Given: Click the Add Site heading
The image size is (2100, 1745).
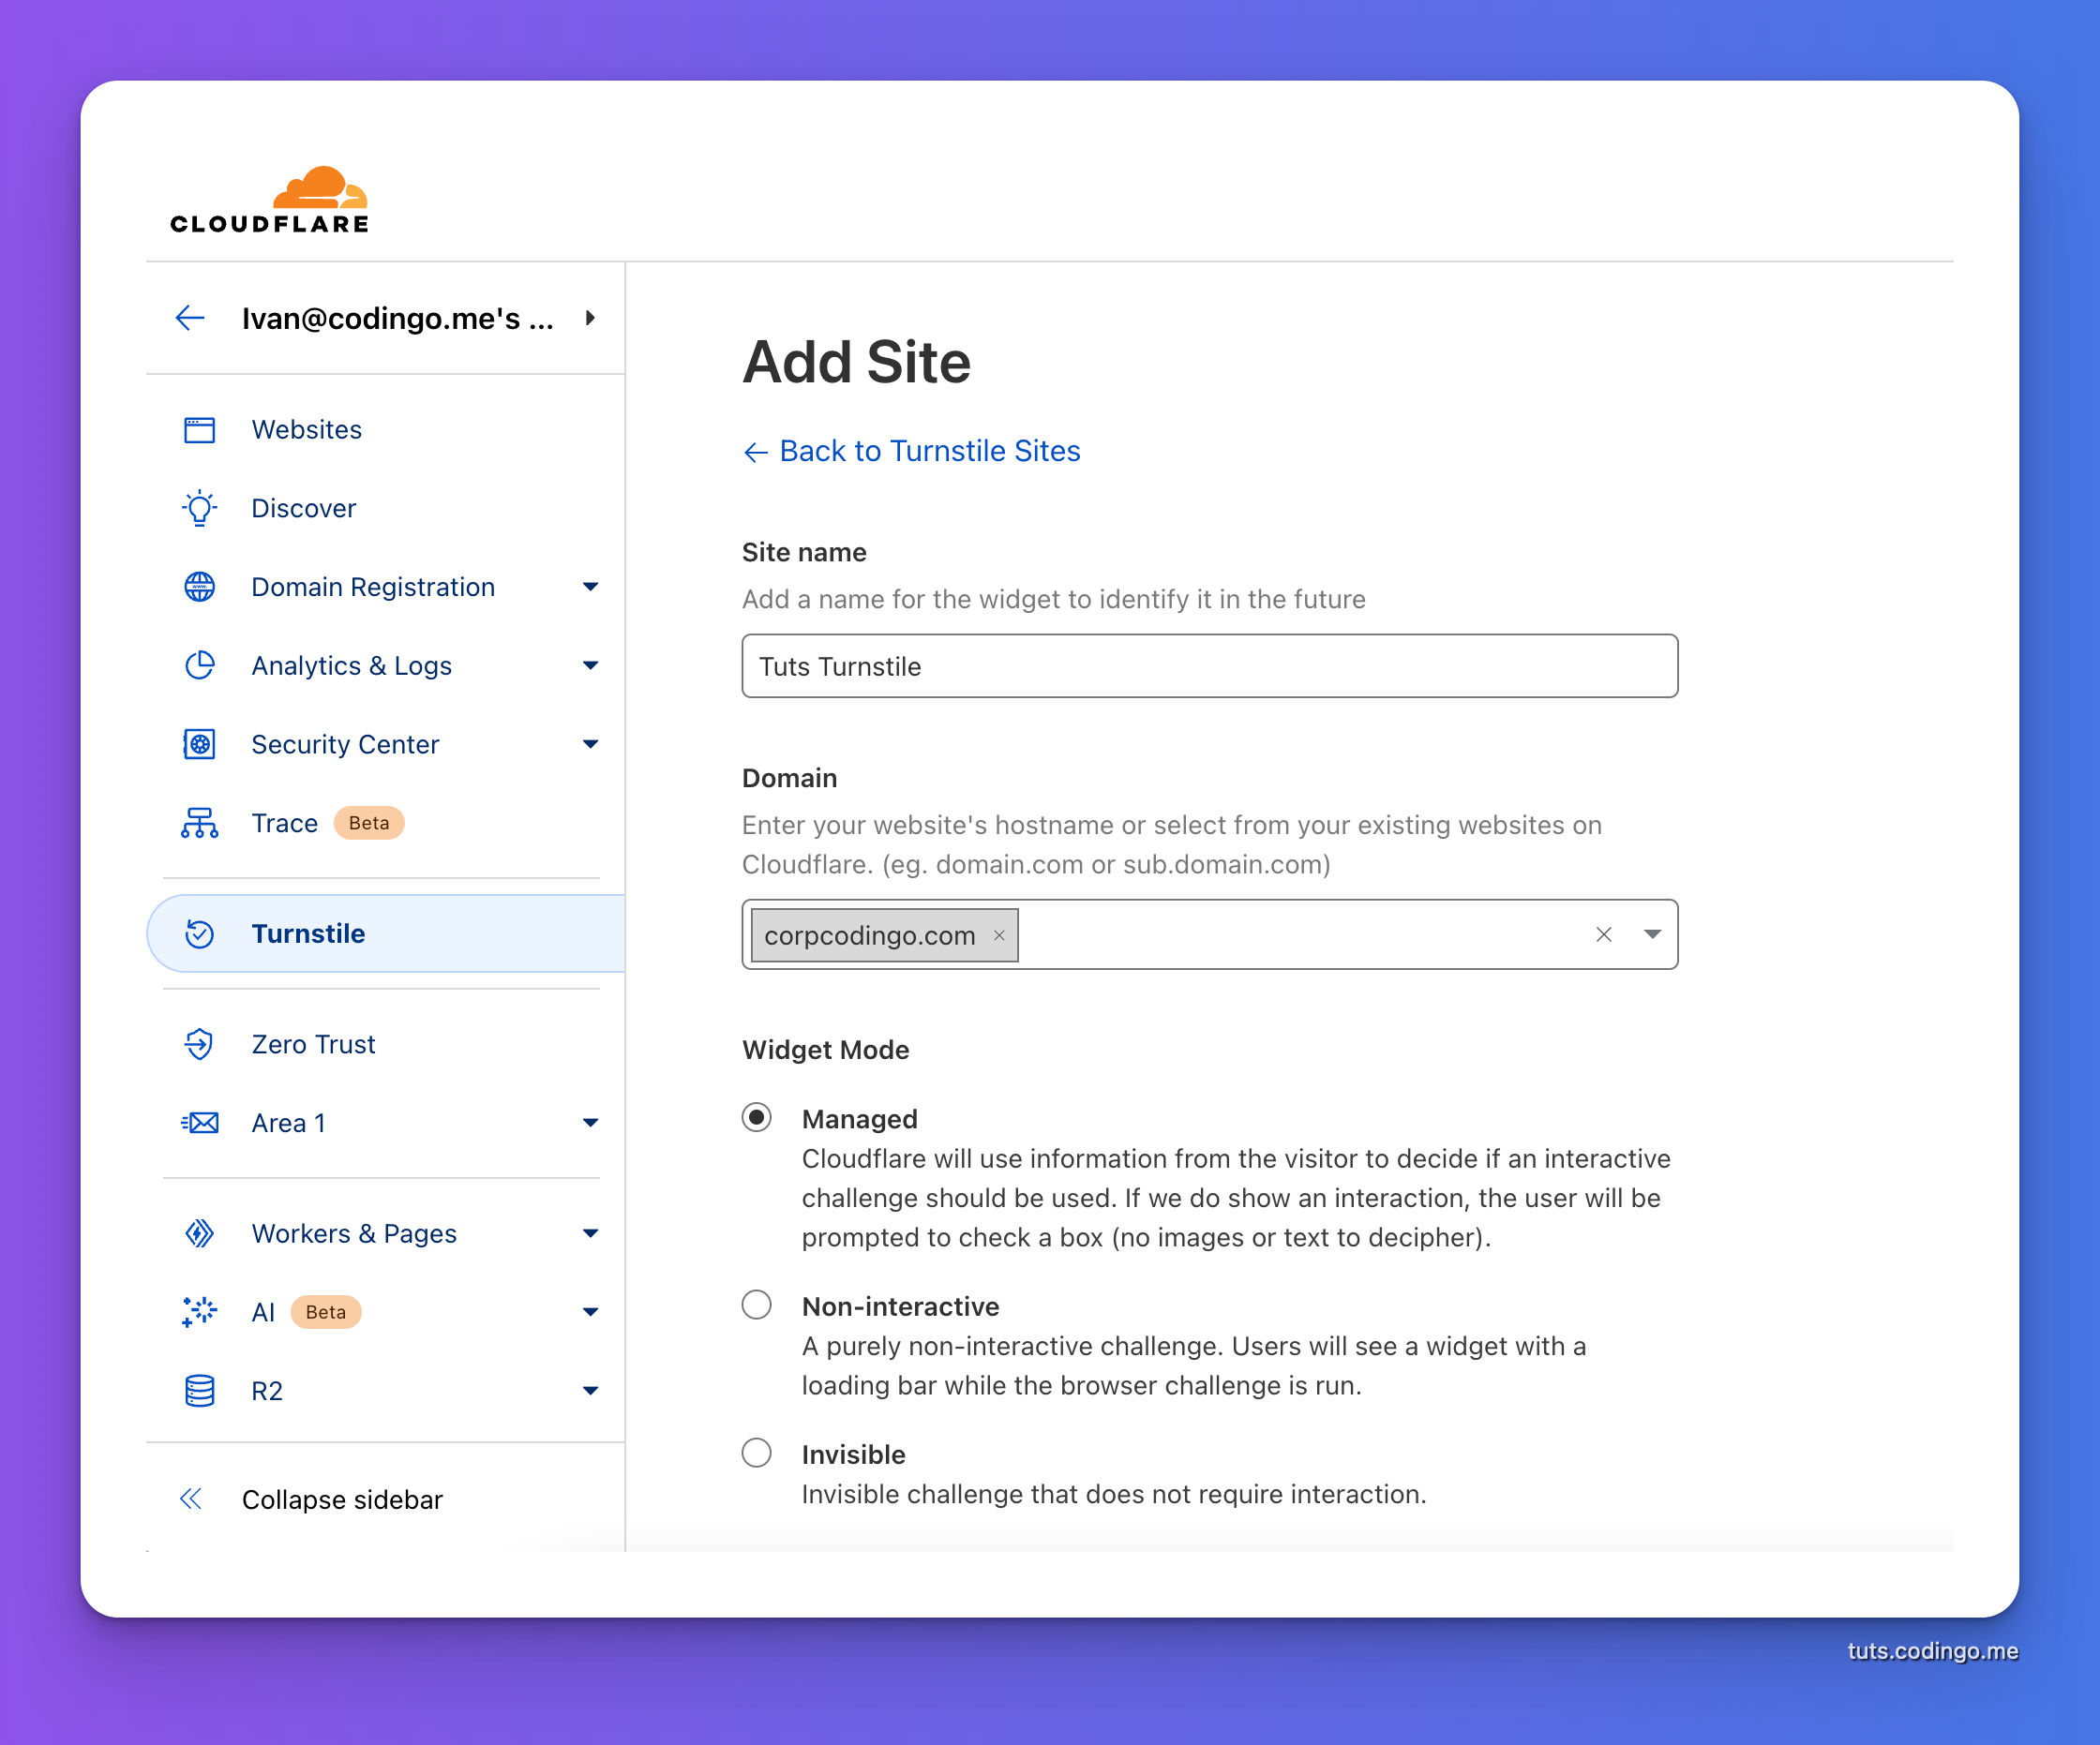Looking at the screenshot, I should tap(856, 361).
